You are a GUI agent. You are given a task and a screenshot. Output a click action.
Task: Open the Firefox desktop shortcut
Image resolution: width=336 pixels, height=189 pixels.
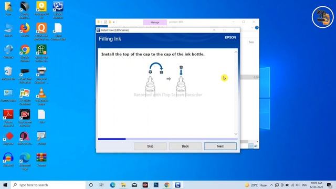25,30
